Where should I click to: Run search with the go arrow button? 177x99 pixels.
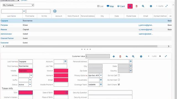[x=55, y=11]
